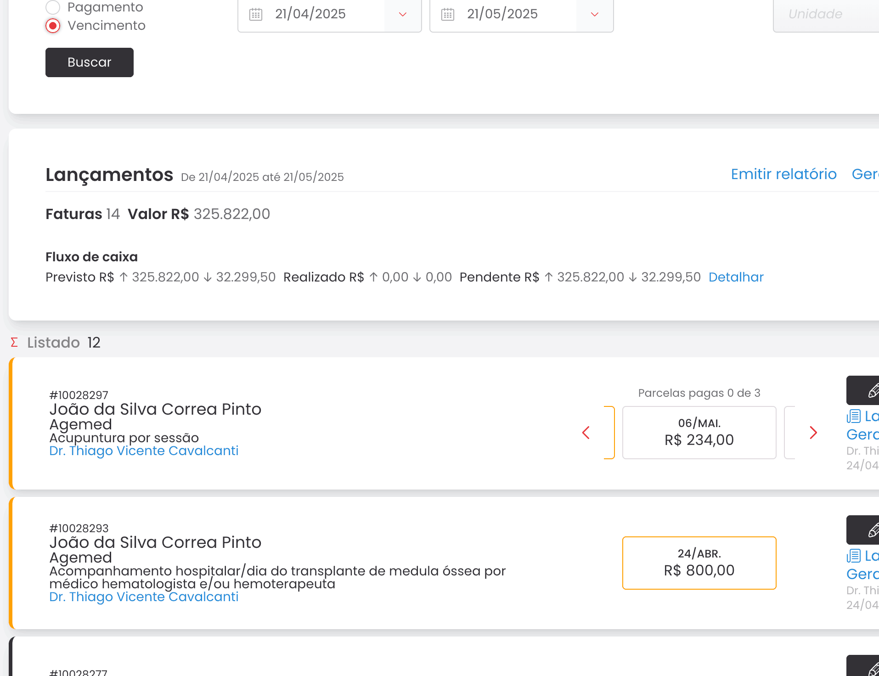Expand the start date 21/04/2025 dropdown

[x=403, y=14]
